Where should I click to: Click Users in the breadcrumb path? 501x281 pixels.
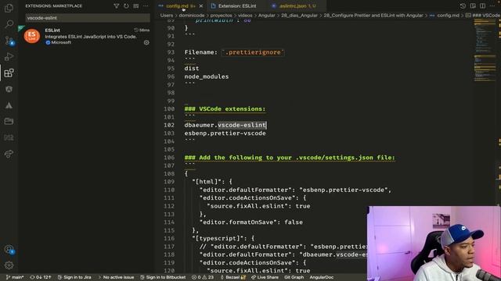(167, 16)
